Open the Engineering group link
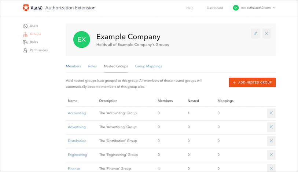This screenshot has width=298, height=172. (77, 155)
